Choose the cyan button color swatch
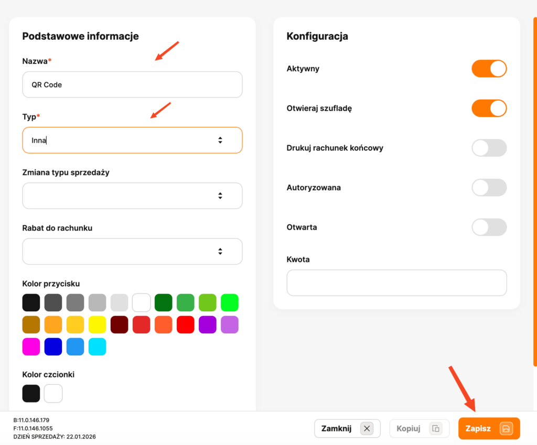The width and height of the screenshot is (537, 445). click(97, 346)
